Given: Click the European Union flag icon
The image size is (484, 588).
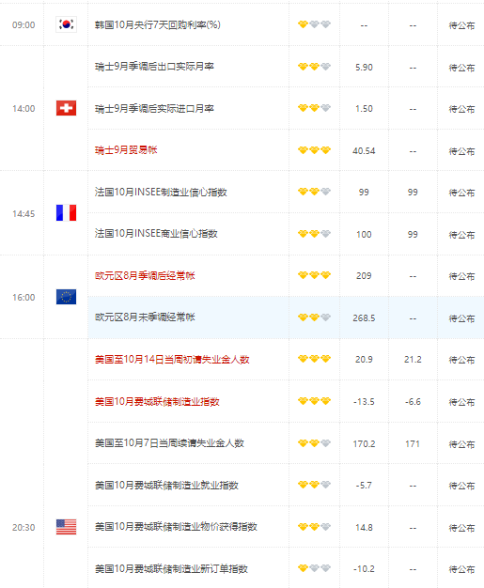Looking at the screenshot, I should [66, 297].
